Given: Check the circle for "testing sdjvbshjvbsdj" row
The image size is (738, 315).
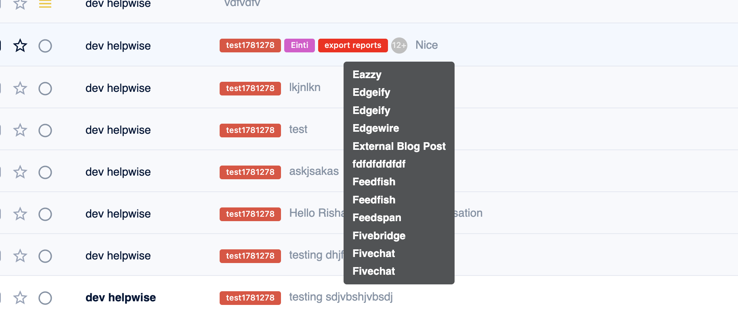Looking at the screenshot, I should point(45,298).
